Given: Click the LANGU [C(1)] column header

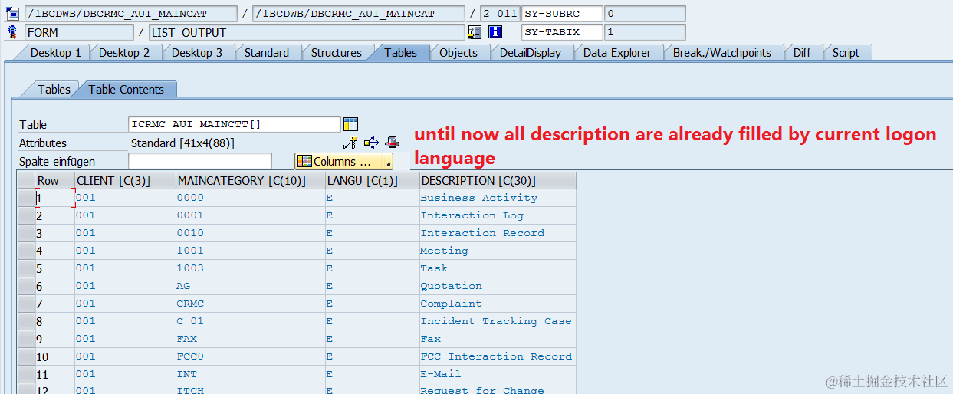Looking at the screenshot, I should point(373,180).
